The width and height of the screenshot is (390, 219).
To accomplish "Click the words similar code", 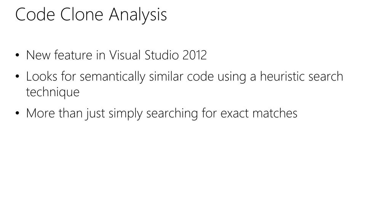I will pyautogui.click(x=181, y=76).
